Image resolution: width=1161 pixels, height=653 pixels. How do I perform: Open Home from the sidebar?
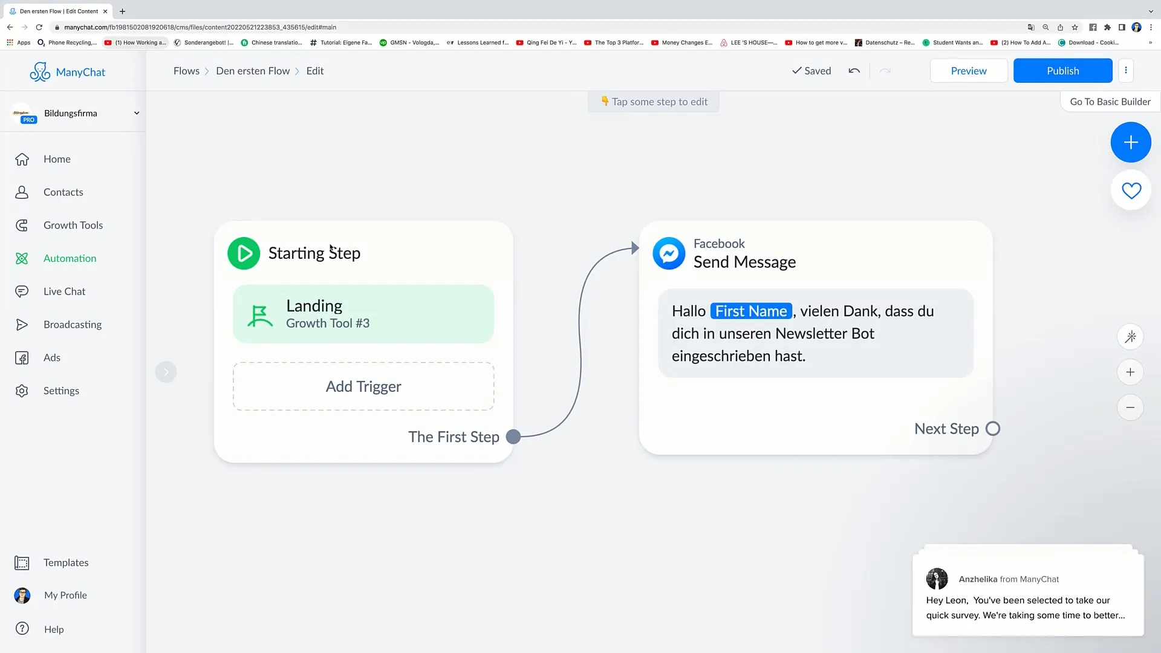pos(57,159)
